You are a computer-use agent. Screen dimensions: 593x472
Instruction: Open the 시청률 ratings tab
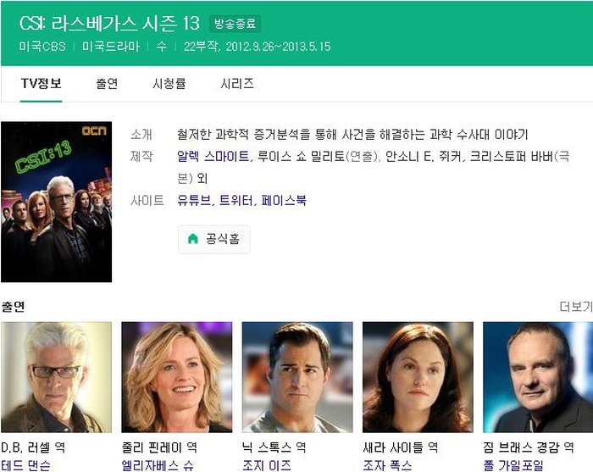pos(169,84)
